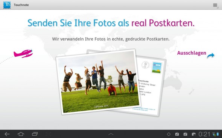Image resolution: width=222 pixels, height=138 pixels.
Task: Click the Touchnote title text
Action: tap(21, 5)
